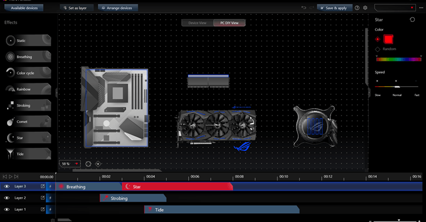Open the settings gear icon
The image size is (426, 222).
[365, 8]
